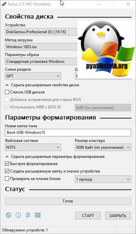Click the volume label field Boot-USB-Windows10
The width and height of the screenshot is (136, 234).
pos(68,133)
